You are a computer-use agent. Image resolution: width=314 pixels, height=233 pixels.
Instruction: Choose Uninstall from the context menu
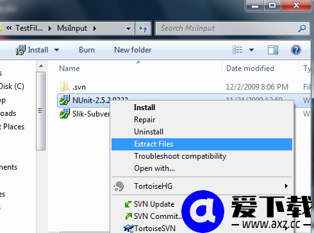[202, 132]
